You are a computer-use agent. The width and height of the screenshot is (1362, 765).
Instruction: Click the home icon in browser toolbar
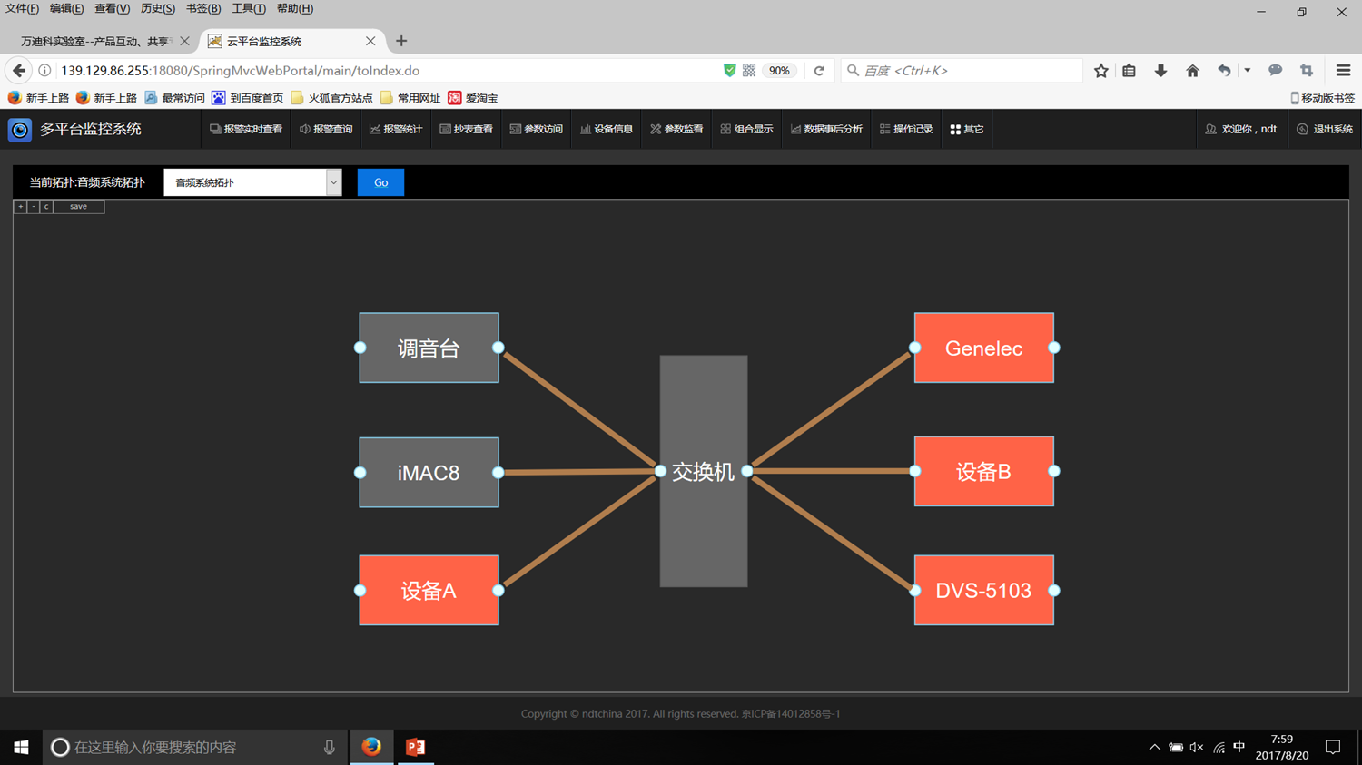tap(1192, 71)
